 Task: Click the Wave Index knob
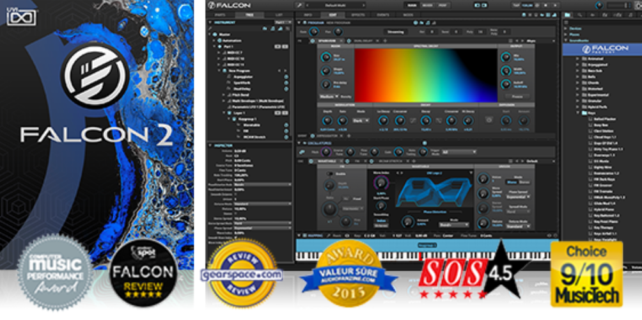[381, 183]
